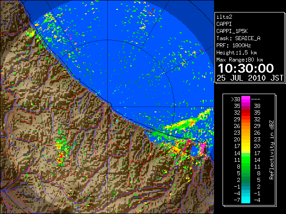Click the 'CAPPI_1P5K' text line
Screen dimensions: 286x214
232,31
